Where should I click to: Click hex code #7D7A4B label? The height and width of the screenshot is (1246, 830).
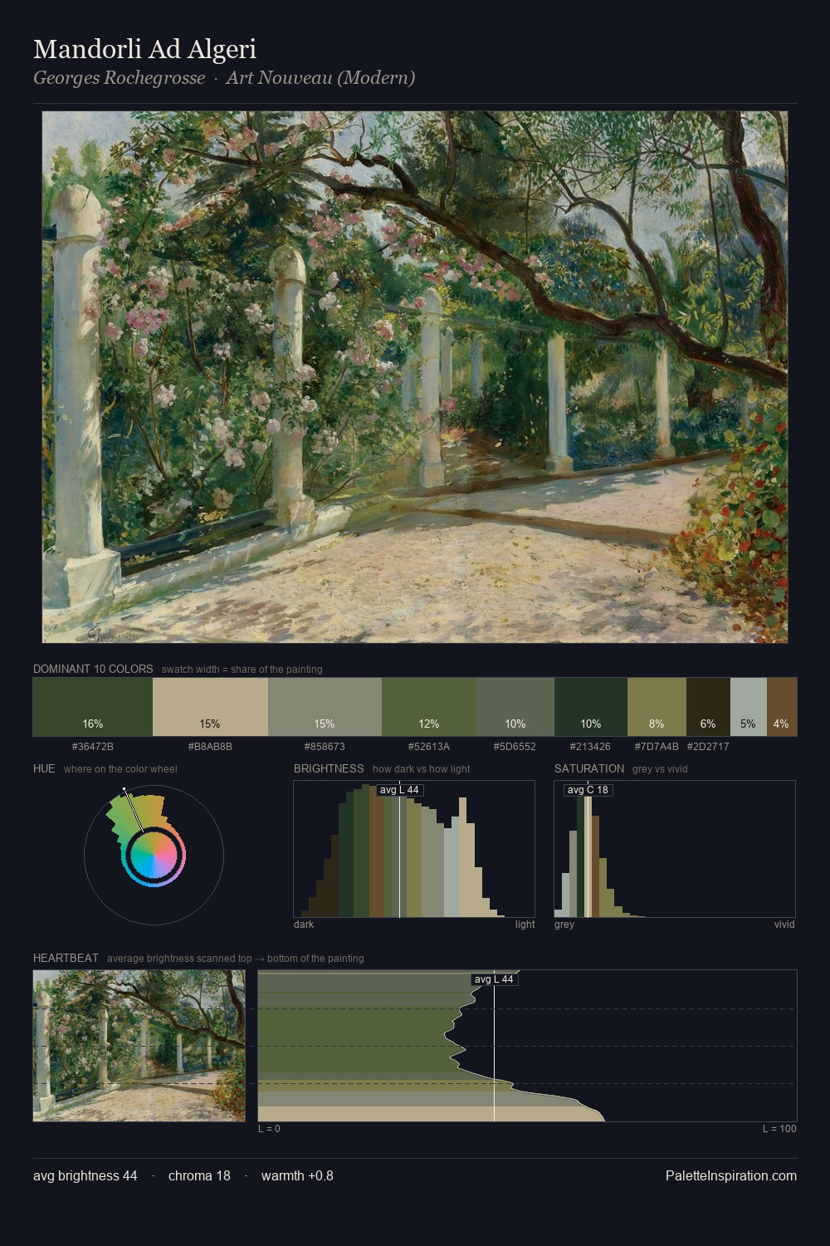click(657, 747)
